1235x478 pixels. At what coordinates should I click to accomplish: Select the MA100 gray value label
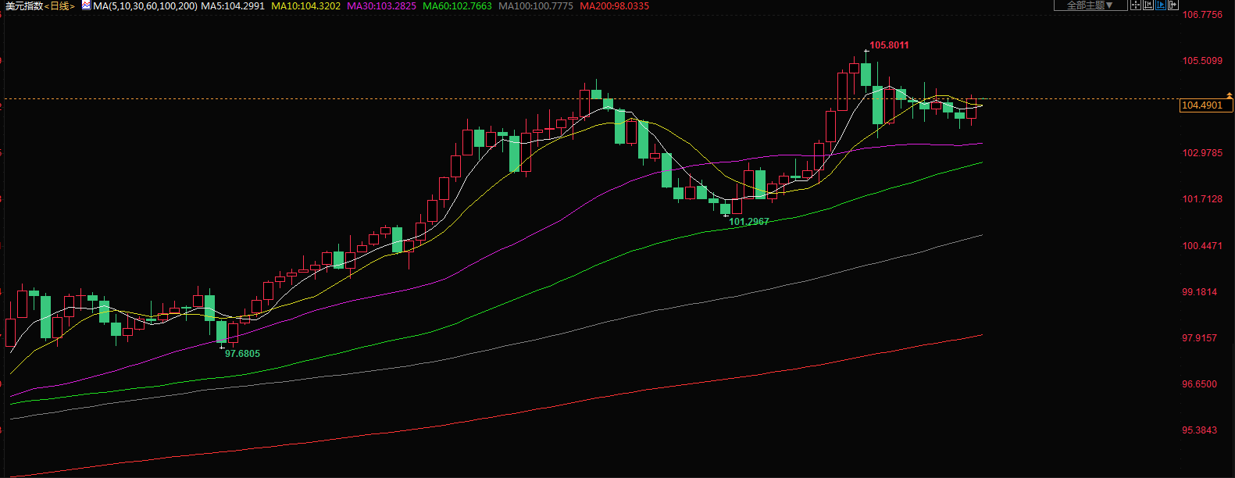[x=536, y=6]
